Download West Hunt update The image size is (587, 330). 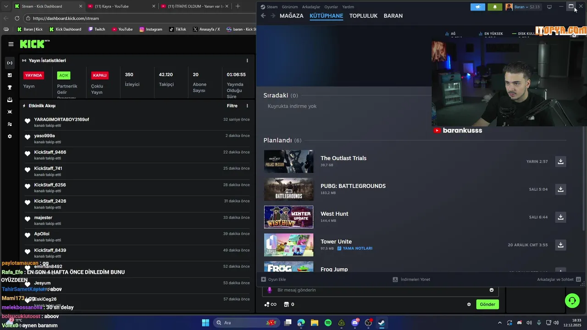point(560,217)
